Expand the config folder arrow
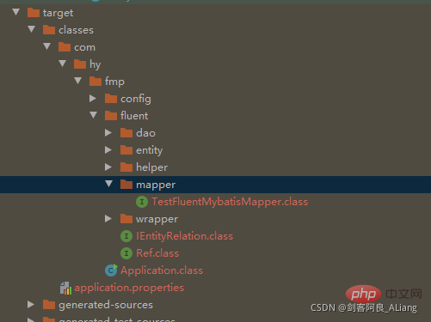Image resolution: width=431 pixels, height=322 pixels. 93,99
